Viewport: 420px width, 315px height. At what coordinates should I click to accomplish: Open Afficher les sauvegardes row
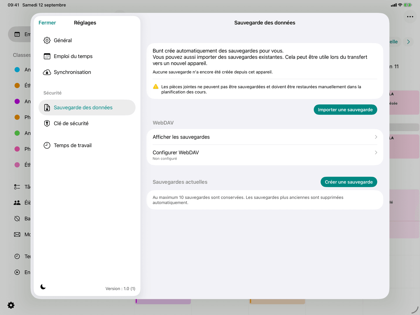coord(265,137)
